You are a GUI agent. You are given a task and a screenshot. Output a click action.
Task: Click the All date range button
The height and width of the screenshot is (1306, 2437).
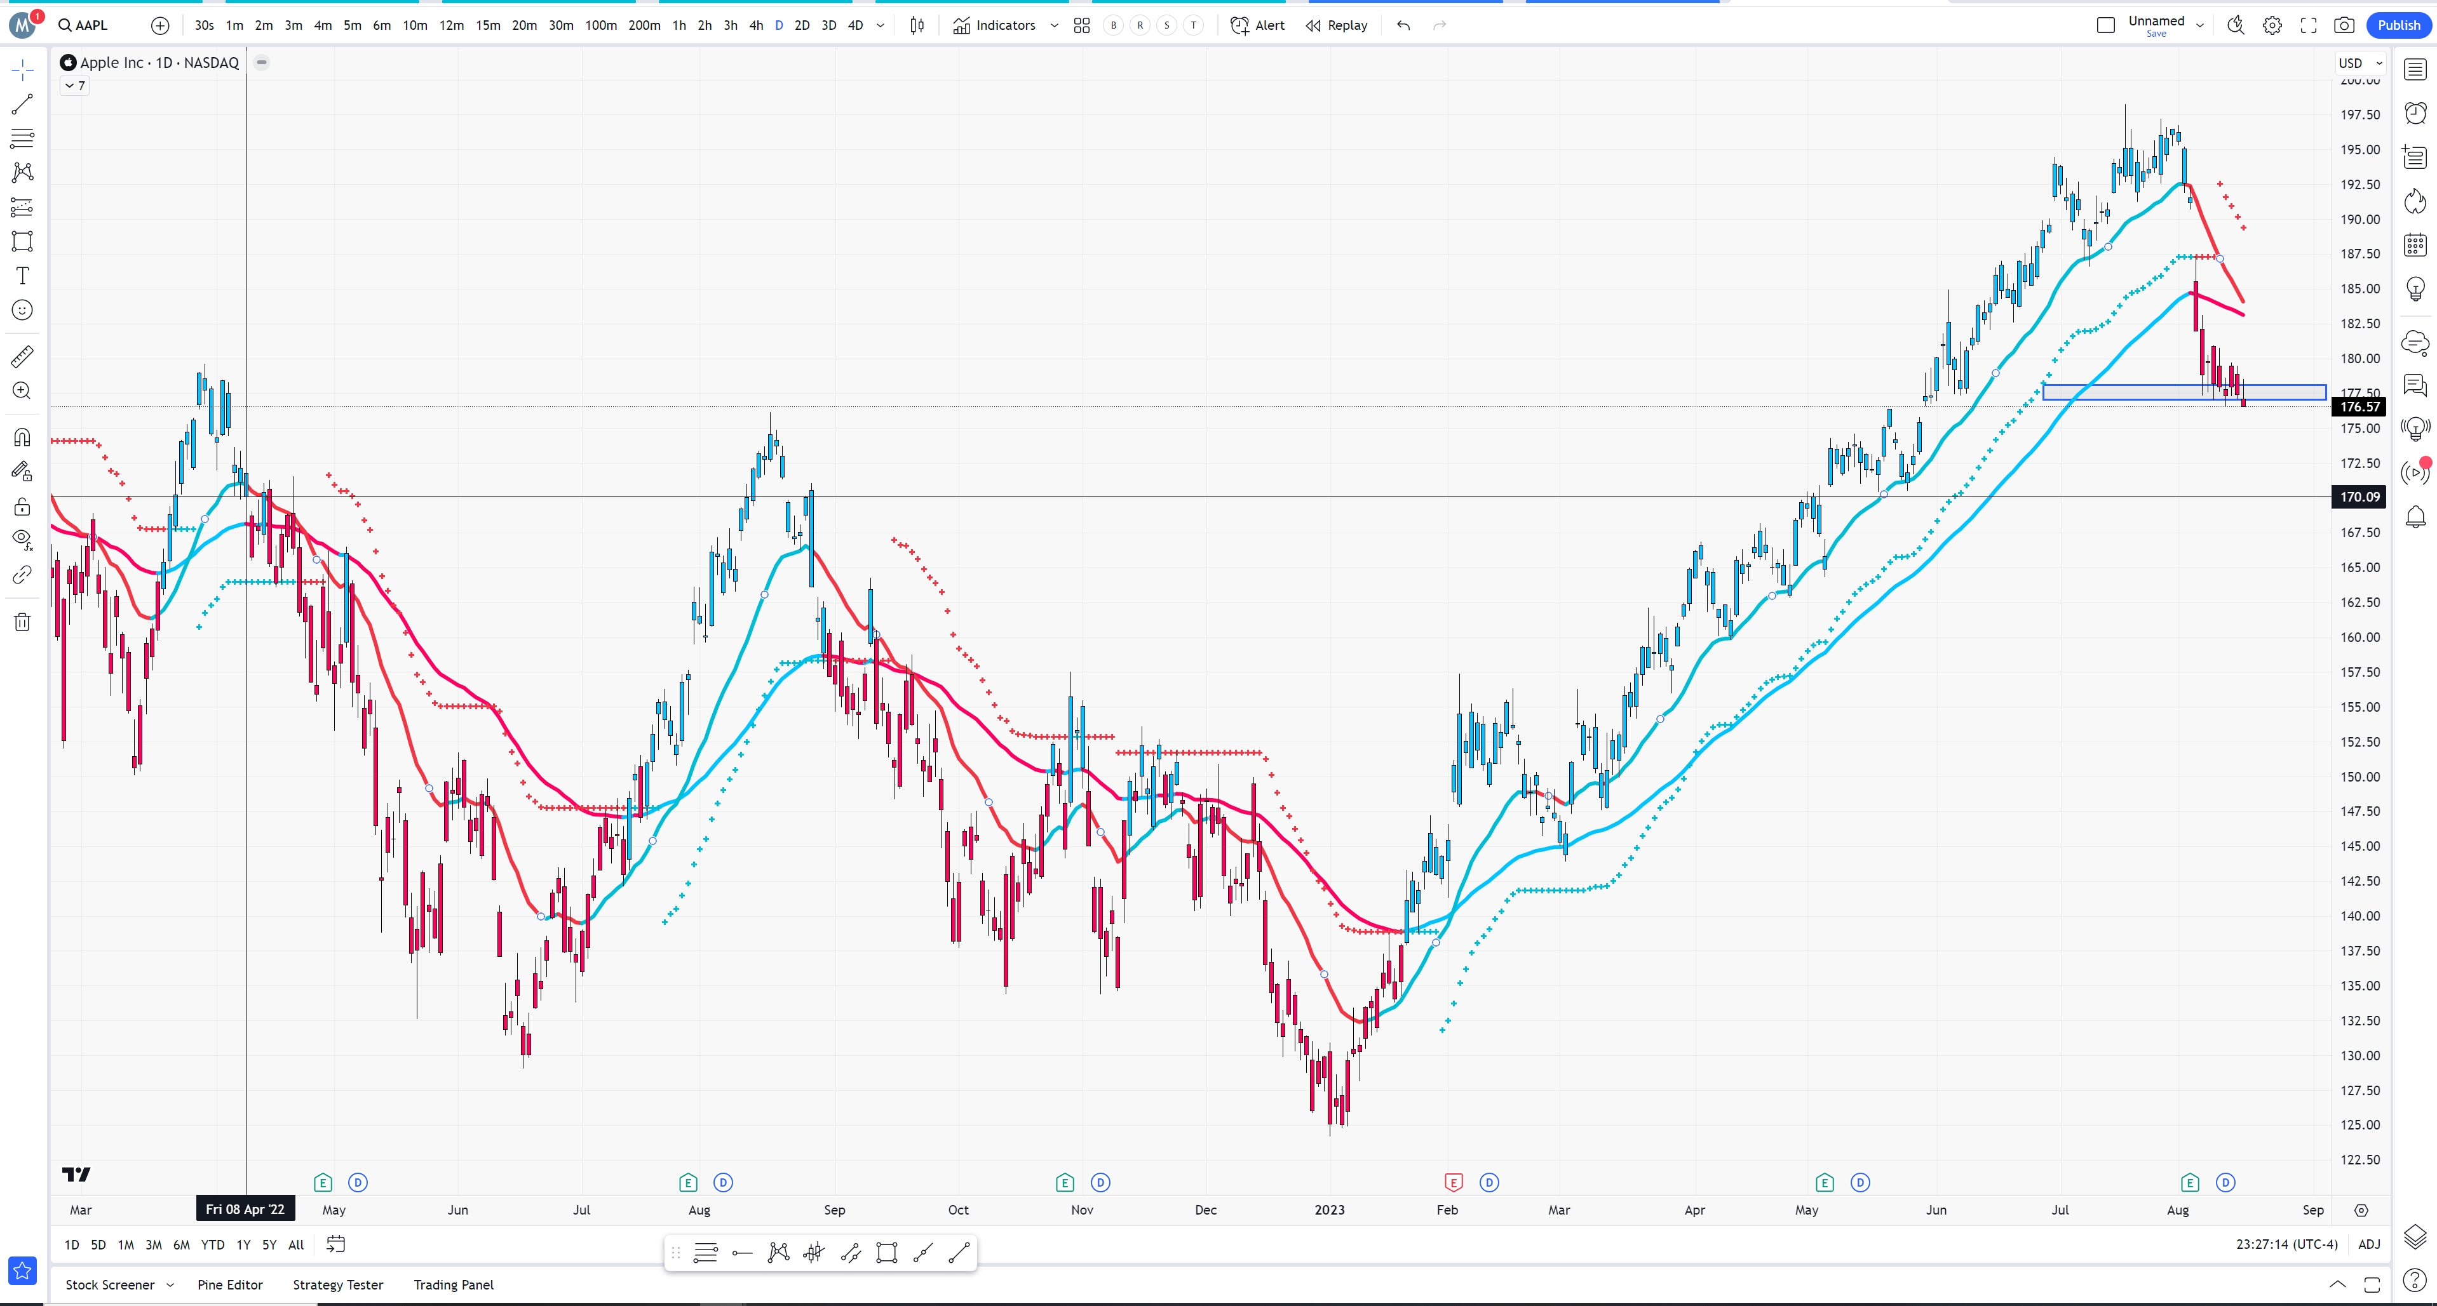point(296,1244)
